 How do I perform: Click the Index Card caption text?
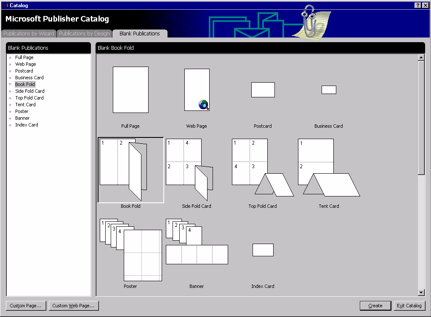(x=263, y=286)
